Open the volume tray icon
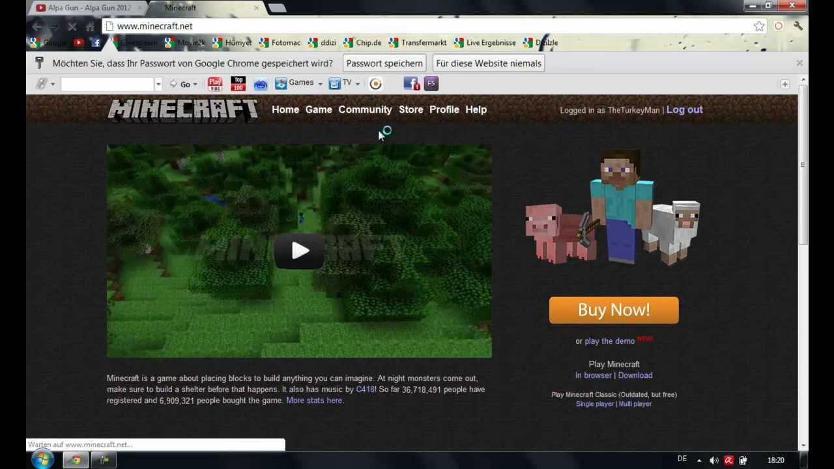Image resolution: width=834 pixels, height=469 pixels. click(713, 461)
